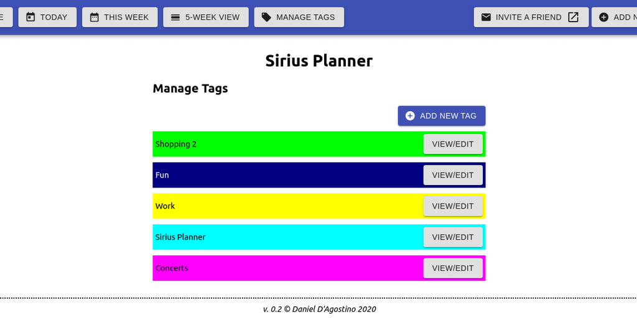
Task: View/Edit the Concerts tag
Action: click(x=453, y=268)
